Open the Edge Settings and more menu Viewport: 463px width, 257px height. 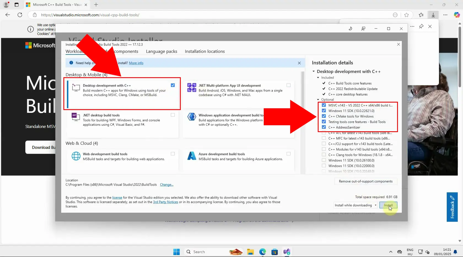click(445, 15)
